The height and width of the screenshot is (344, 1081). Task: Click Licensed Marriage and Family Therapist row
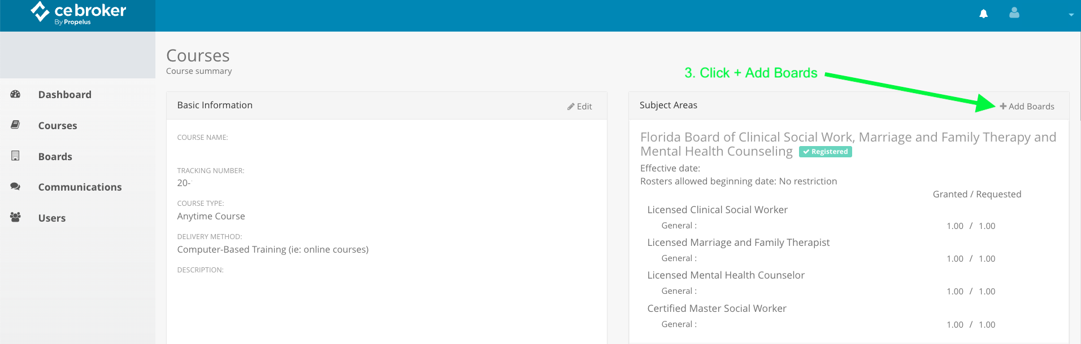click(739, 242)
